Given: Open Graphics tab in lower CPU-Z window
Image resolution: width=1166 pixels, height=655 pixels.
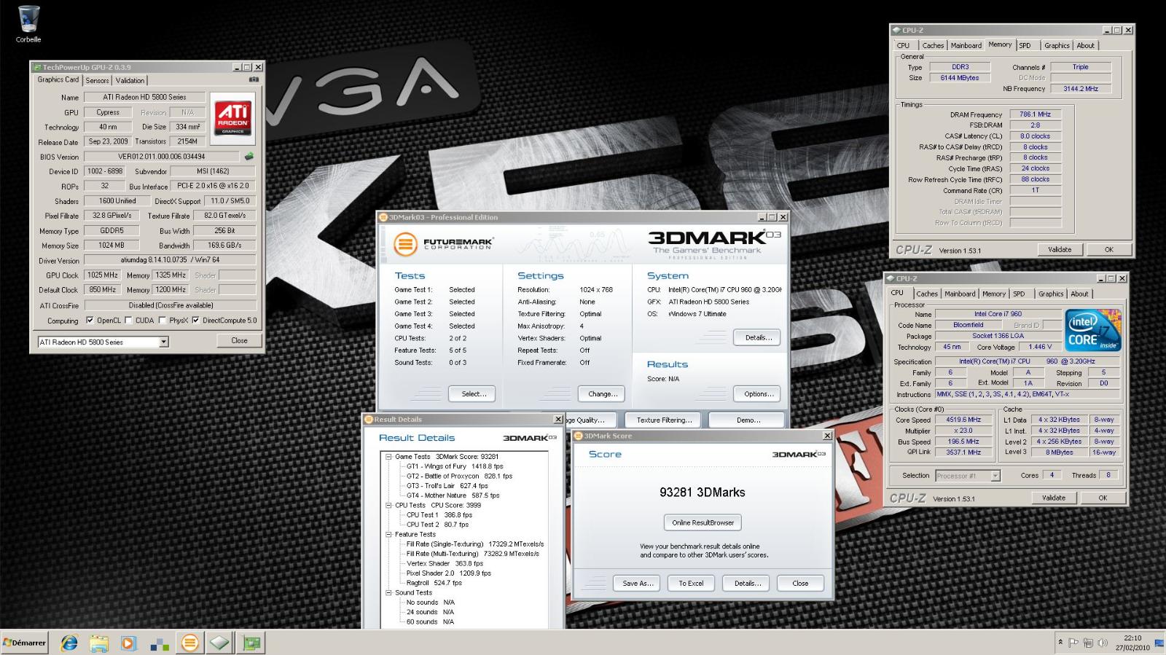Looking at the screenshot, I should (1051, 294).
